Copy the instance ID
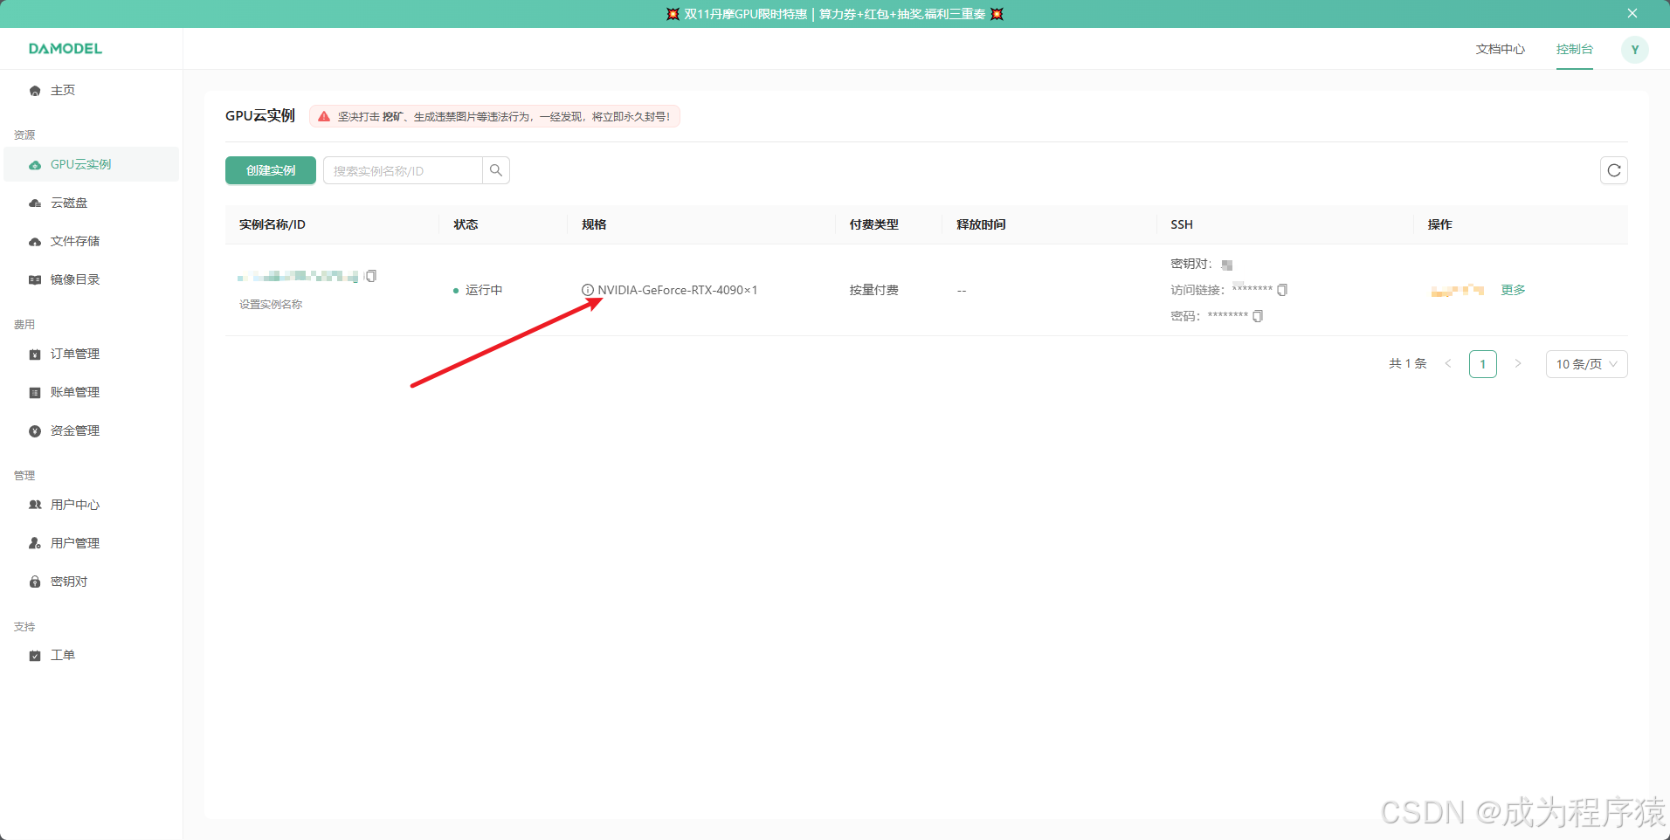 click(x=371, y=276)
